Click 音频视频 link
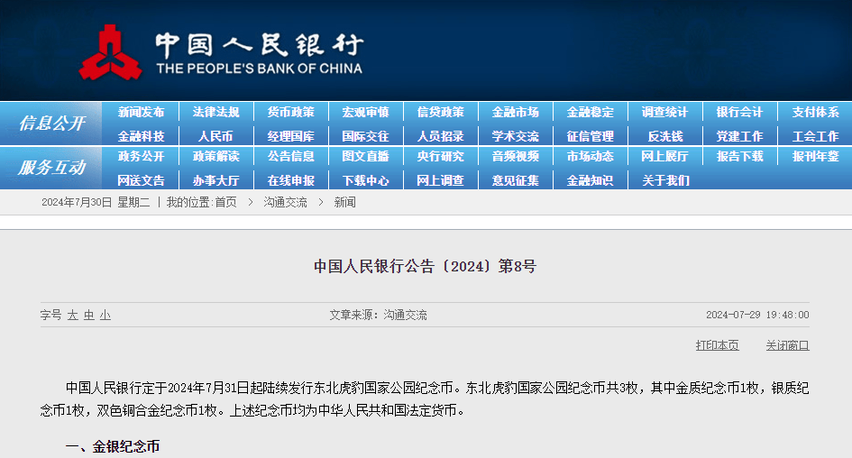The width and height of the screenshot is (852, 458). [516, 157]
